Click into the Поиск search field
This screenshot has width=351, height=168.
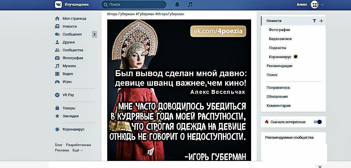click(x=134, y=5)
